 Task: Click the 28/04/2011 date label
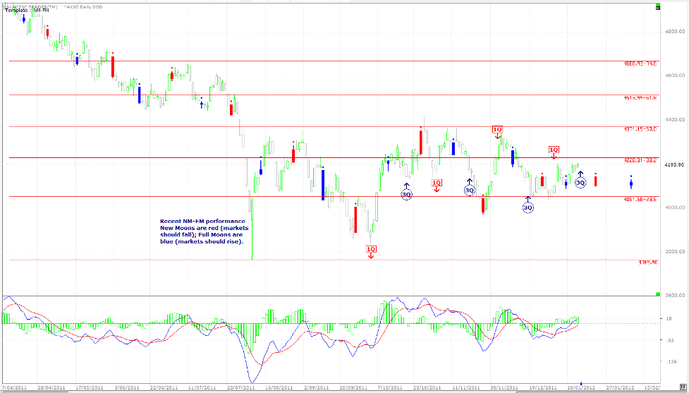coord(52,388)
